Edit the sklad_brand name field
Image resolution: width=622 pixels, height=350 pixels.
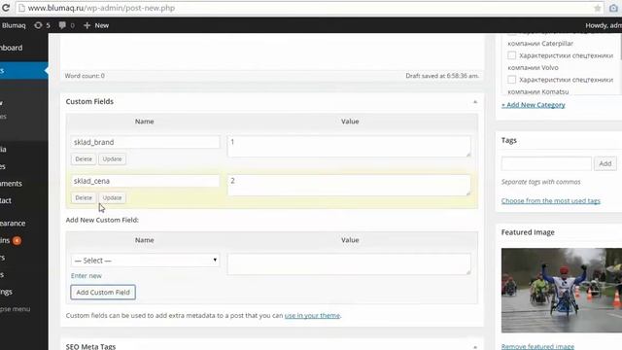tap(145, 142)
